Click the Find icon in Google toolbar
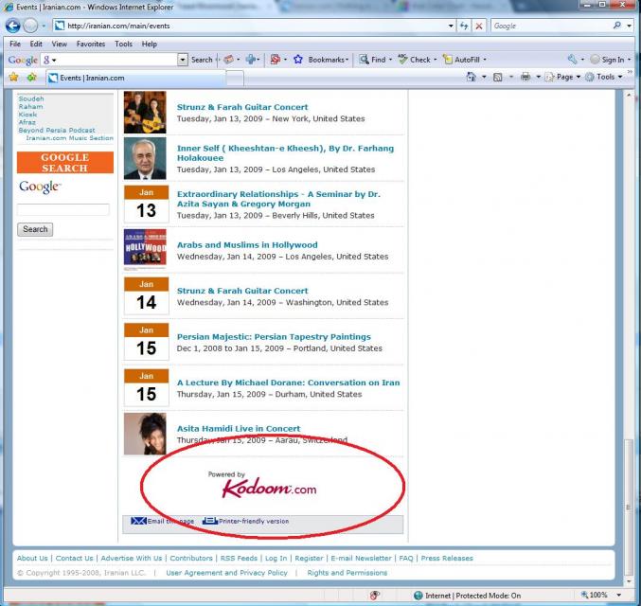The image size is (641, 606). coord(364,60)
